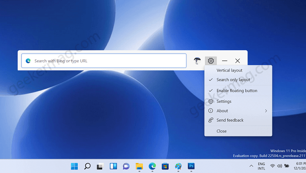
Task: Choose Close in the dropdown menu
Action: [238, 131]
